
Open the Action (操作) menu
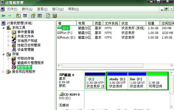tap(27, 9)
